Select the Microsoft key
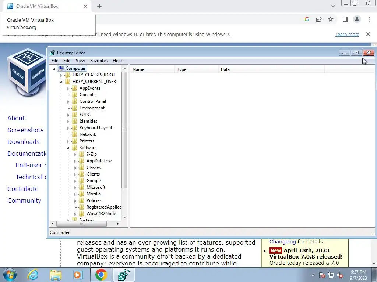The width and height of the screenshot is (377, 282). pyautogui.click(x=96, y=187)
